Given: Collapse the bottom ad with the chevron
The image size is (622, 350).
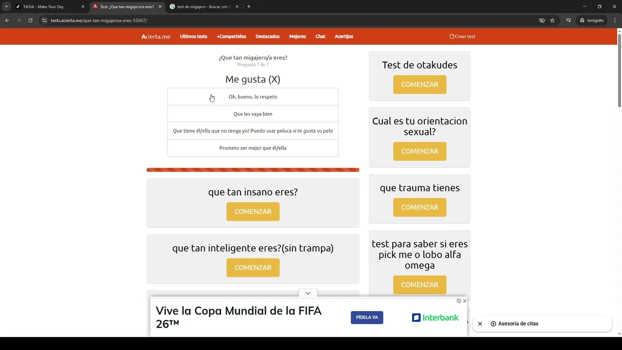Looking at the screenshot, I should [x=308, y=293].
